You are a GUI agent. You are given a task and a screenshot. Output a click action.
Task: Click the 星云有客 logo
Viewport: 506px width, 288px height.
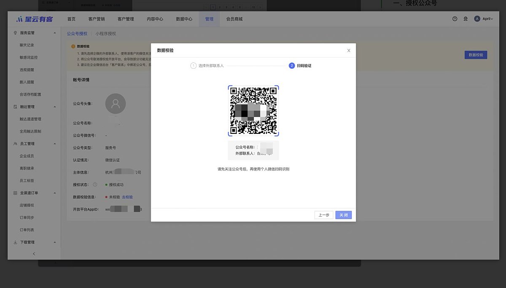click(34, 19)
